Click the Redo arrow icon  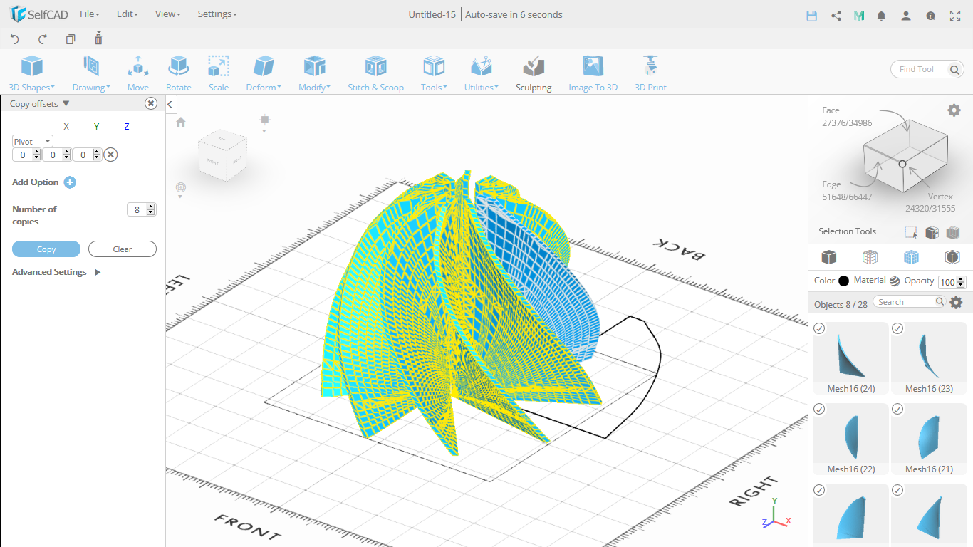(x=43, y=39)
